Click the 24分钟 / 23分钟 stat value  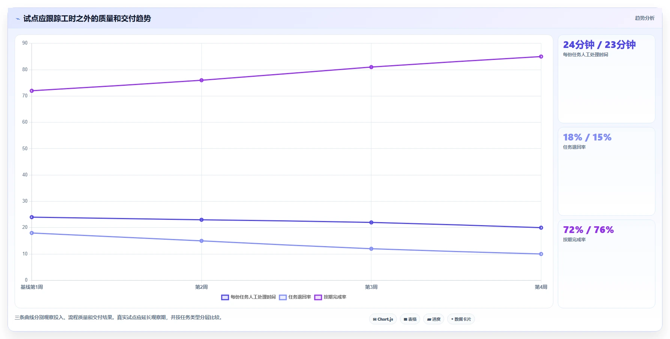[599, 45]
